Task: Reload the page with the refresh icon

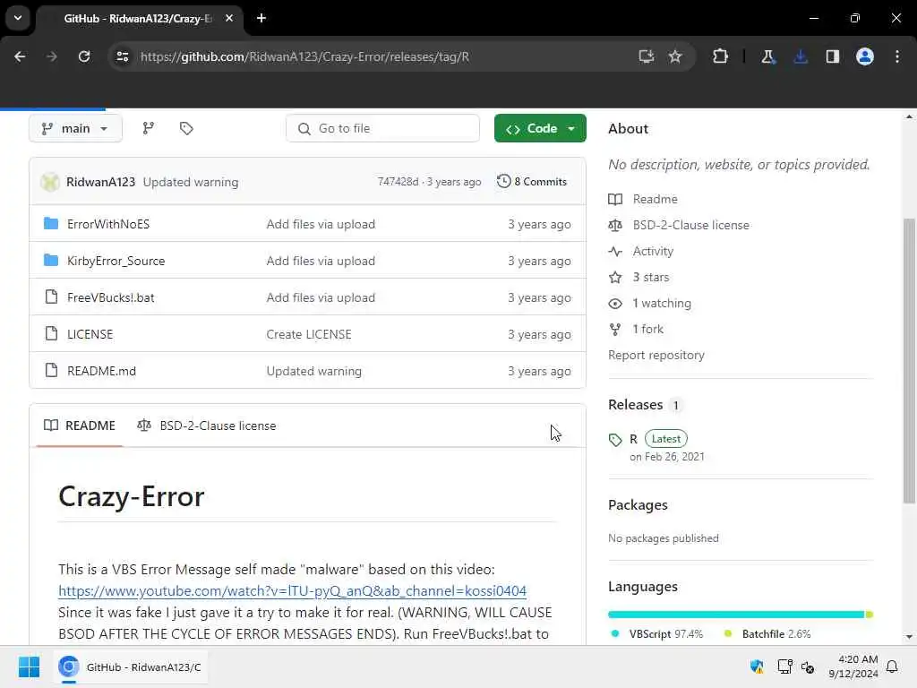Action: pyautogui.click(x=84, y=56)
